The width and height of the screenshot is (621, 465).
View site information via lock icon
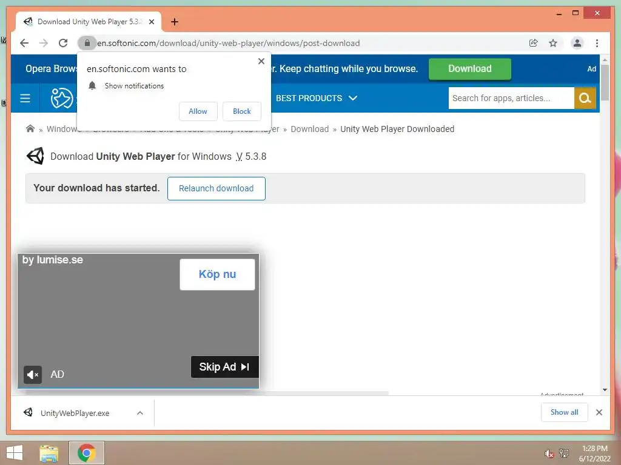[87, 43]
